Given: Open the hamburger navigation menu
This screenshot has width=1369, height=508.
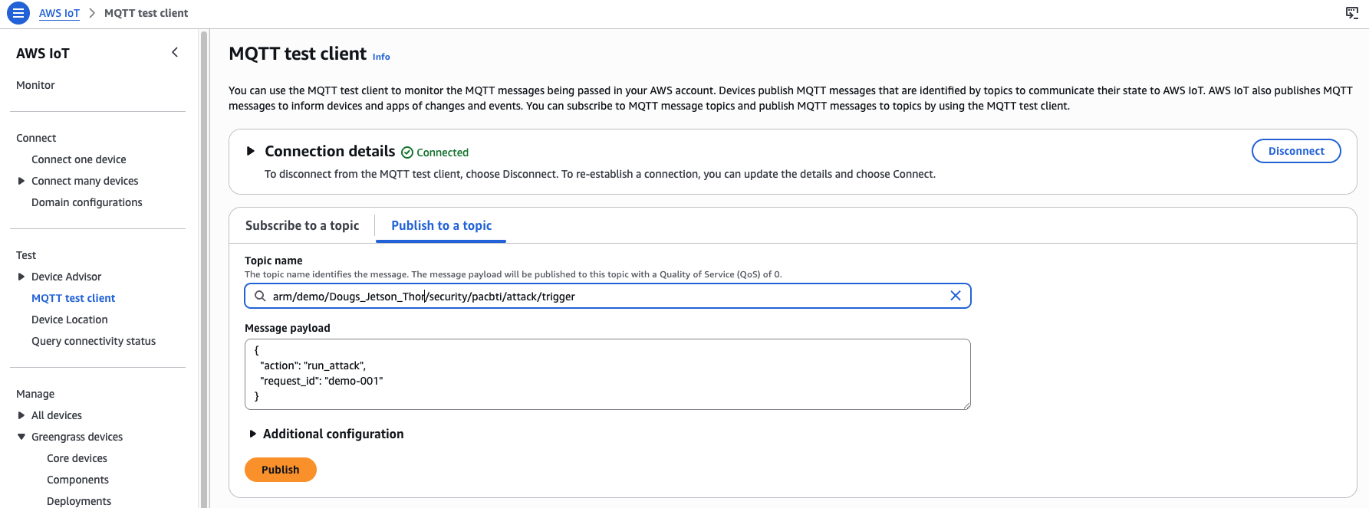Looking at the screenshot, I should tap(18, 13).
